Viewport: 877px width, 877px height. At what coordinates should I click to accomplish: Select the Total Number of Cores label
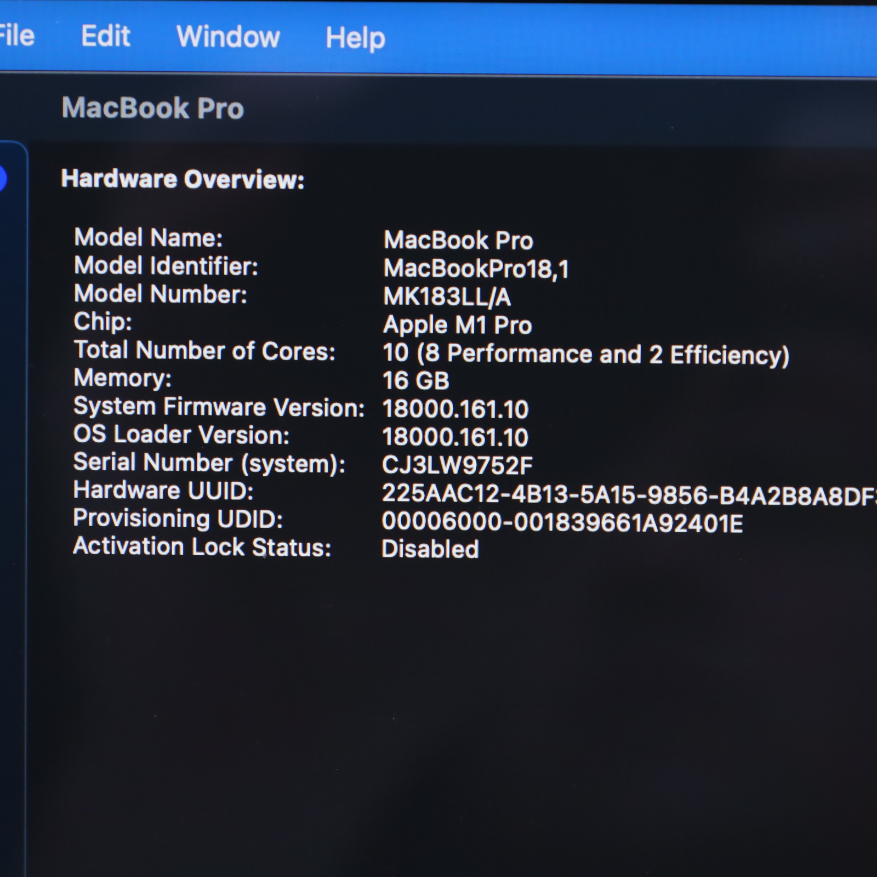click(x=204, y=350)
